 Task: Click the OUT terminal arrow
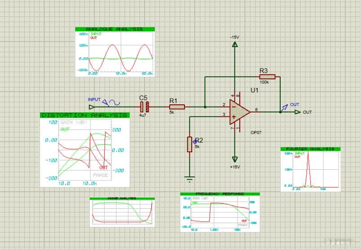(x=298, y=112)
